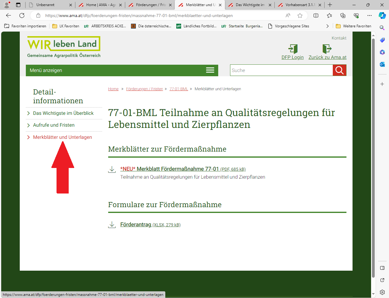Click the red search magnifier button
389x298 pixels.
pyautogui.click(x=339, y=70)
